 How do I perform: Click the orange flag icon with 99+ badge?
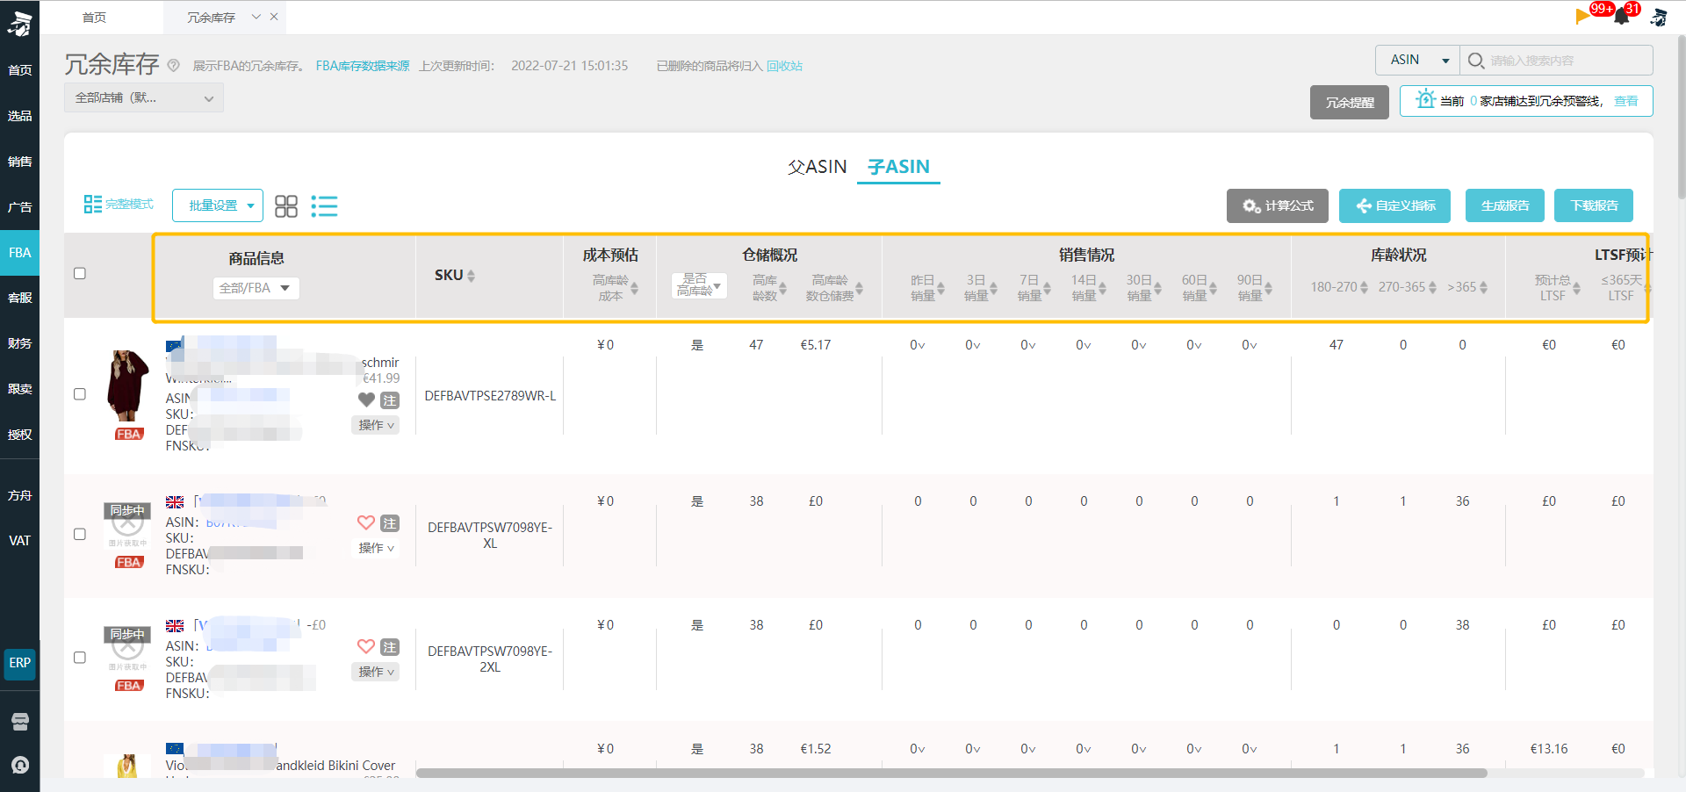coord(1583,15)
